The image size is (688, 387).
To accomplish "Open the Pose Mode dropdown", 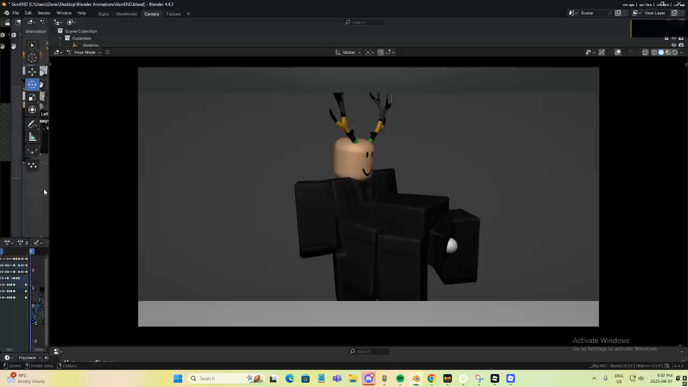I will click(84, 52).
